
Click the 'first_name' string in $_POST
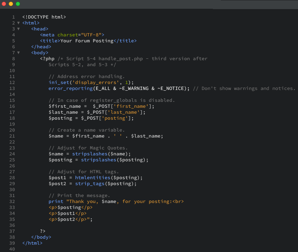pos(131,106)
